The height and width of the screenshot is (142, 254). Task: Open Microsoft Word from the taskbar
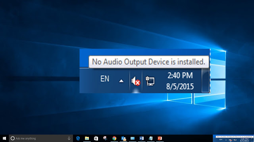[x=142, y=138]
